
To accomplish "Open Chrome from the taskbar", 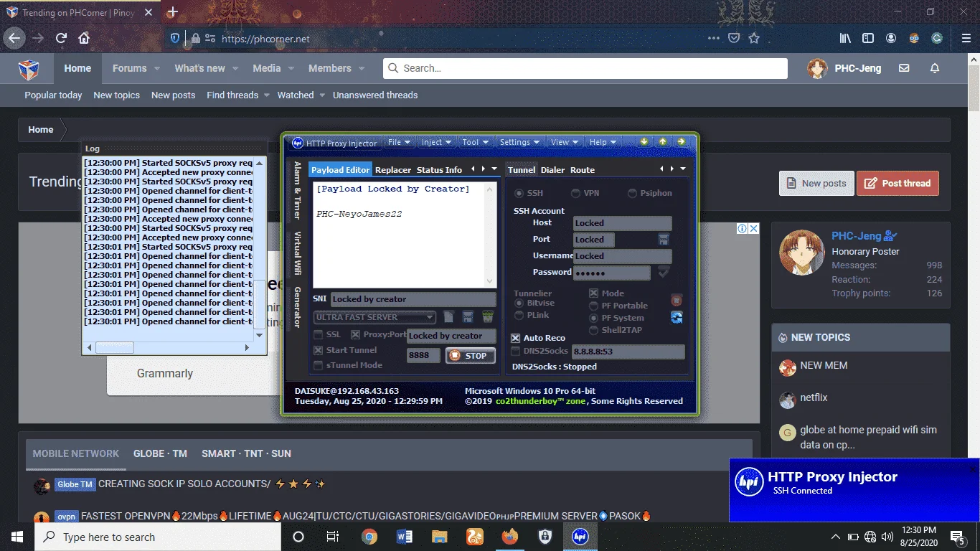I will (369, 537).
